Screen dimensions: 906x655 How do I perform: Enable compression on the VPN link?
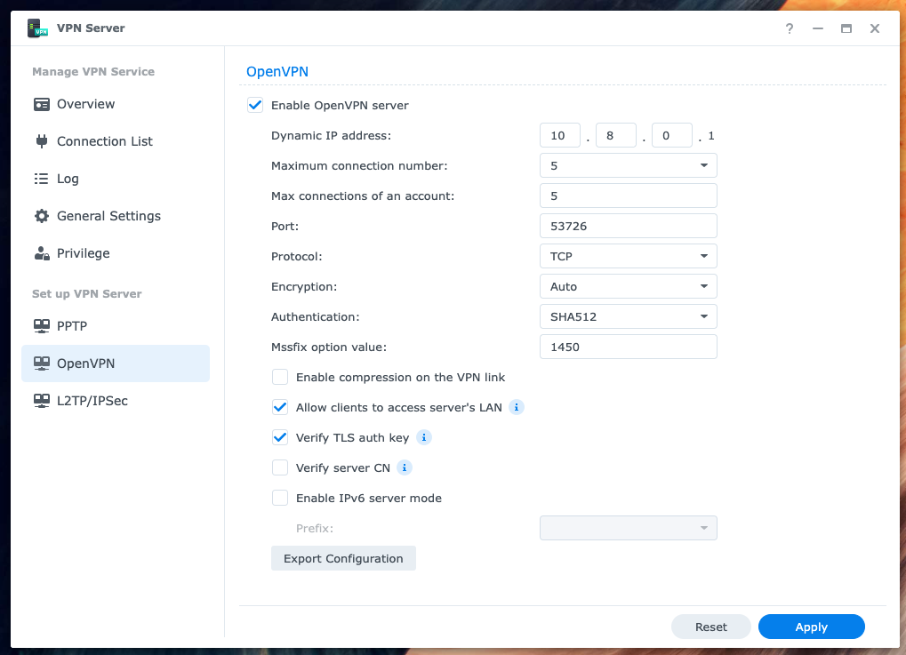[280, 377]
